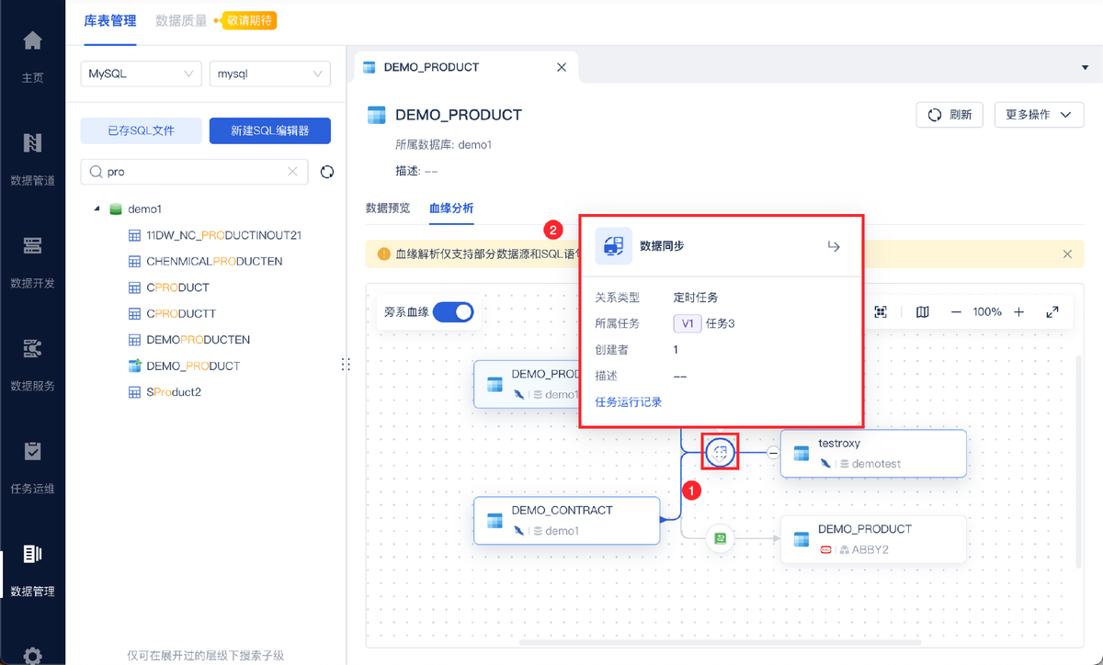Select the DEMO_PRODUCT node under ABBY2
Image resolution: width=1103 pixels, height=665 pixels.
click(x=873, y=539)
